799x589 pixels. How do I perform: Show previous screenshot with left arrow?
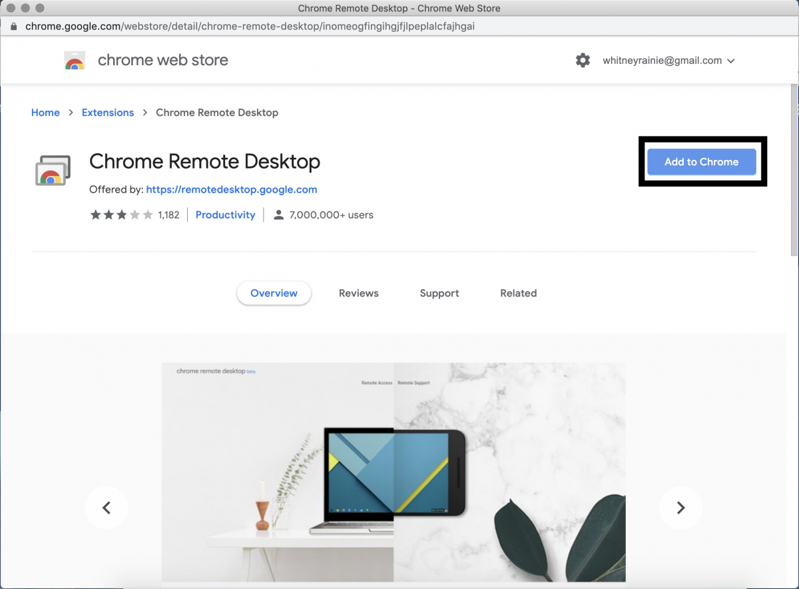point(106,508)
